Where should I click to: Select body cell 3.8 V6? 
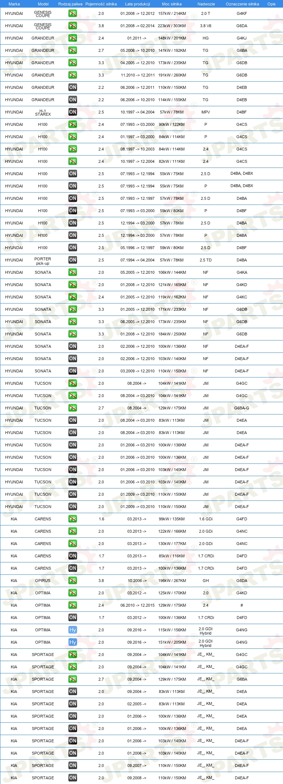pyautogui.click(x=206, y=26)
